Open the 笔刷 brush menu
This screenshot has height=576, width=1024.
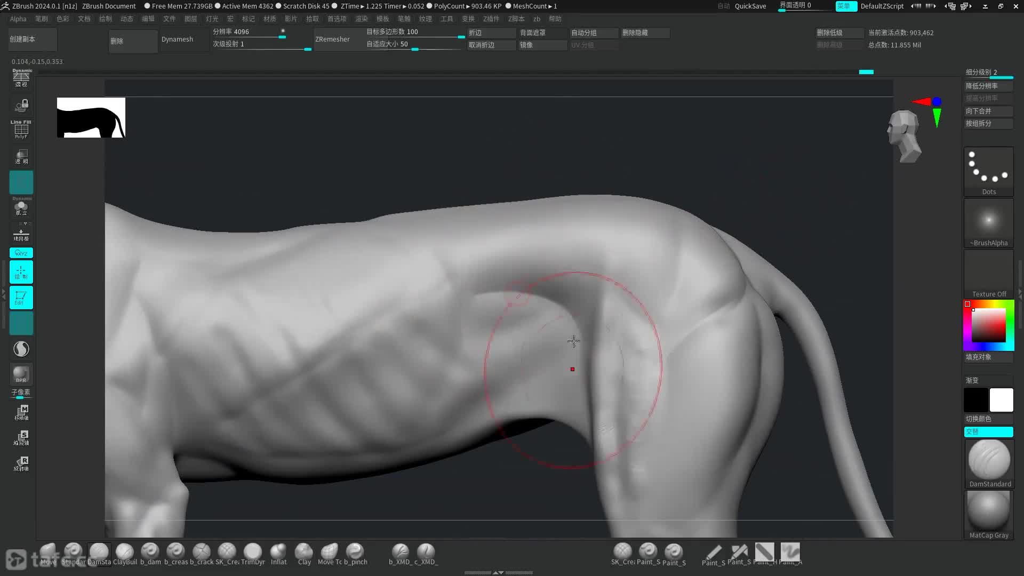click(42, 19)
